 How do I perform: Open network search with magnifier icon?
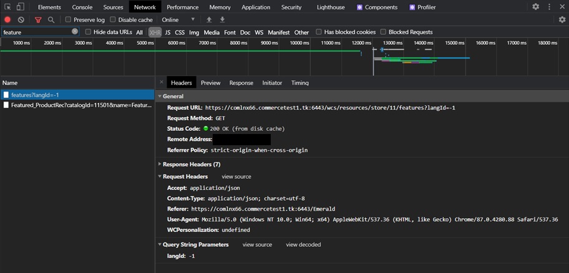[x=51, y=20]
